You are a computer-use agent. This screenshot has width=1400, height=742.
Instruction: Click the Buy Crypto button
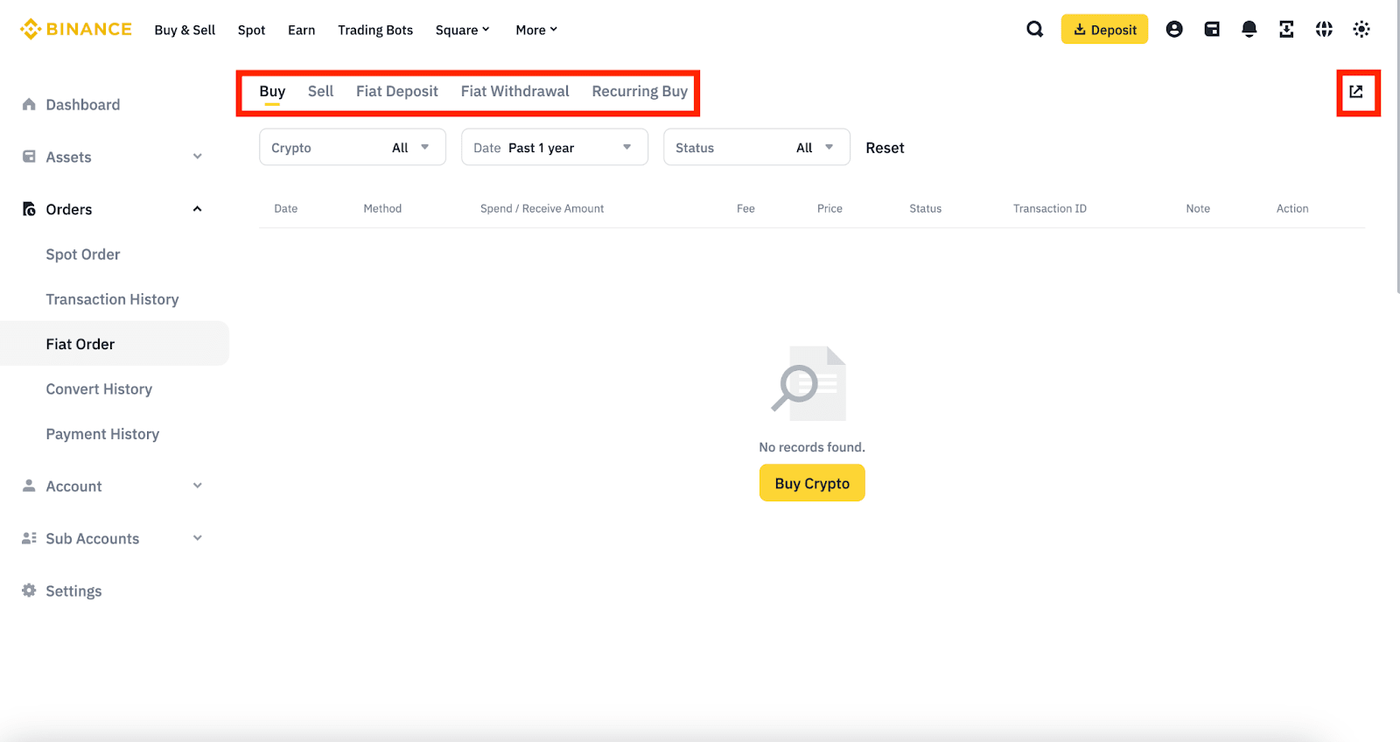812,483
